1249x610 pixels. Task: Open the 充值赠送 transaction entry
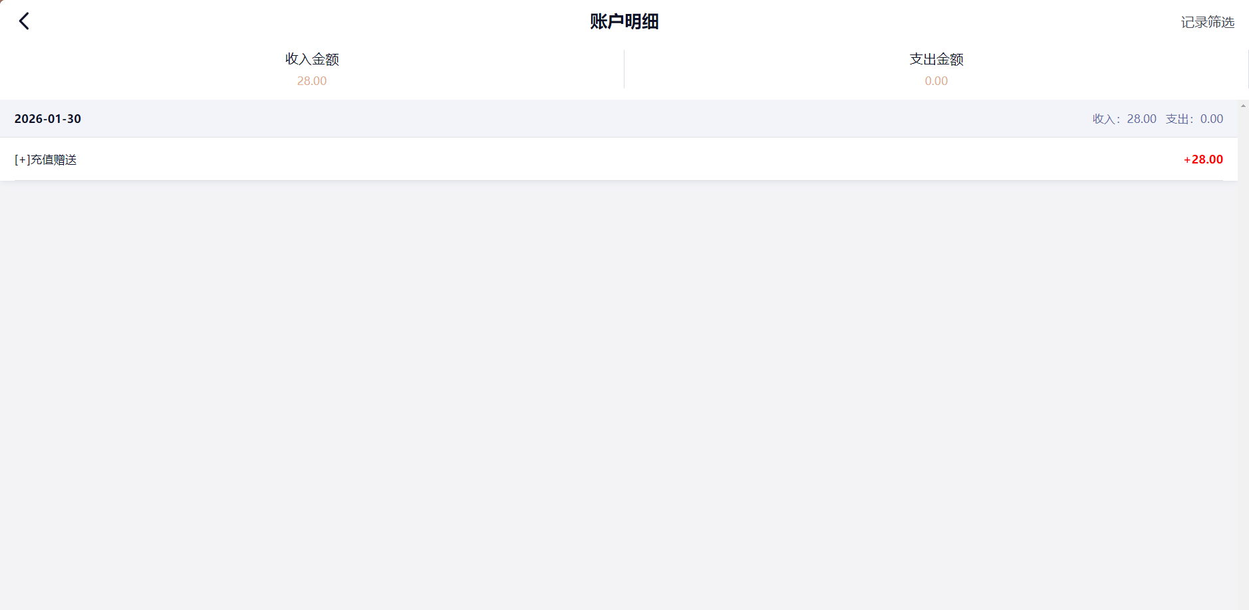point(619,159)
